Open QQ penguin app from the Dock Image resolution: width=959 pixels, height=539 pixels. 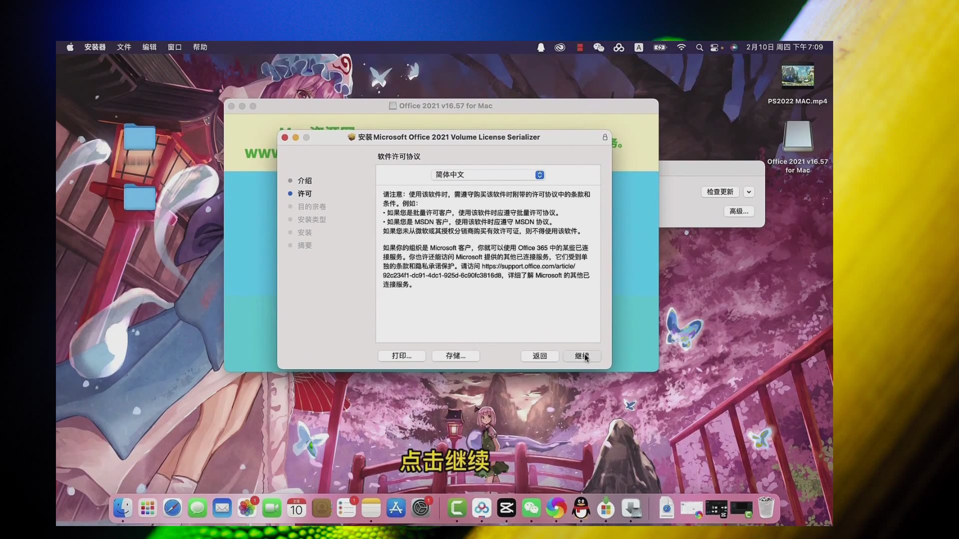(581, 509)
